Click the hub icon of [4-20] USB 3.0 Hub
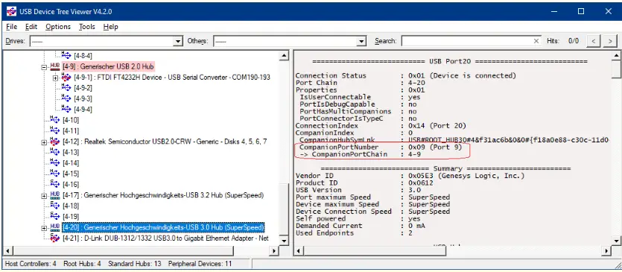 [55, 227]
